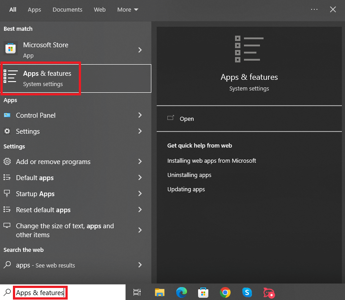Launch Microsoft Edge from the taskbar
Image resolution: width=345 pixels, height=300 pixels.
click(x=181, y=292)
